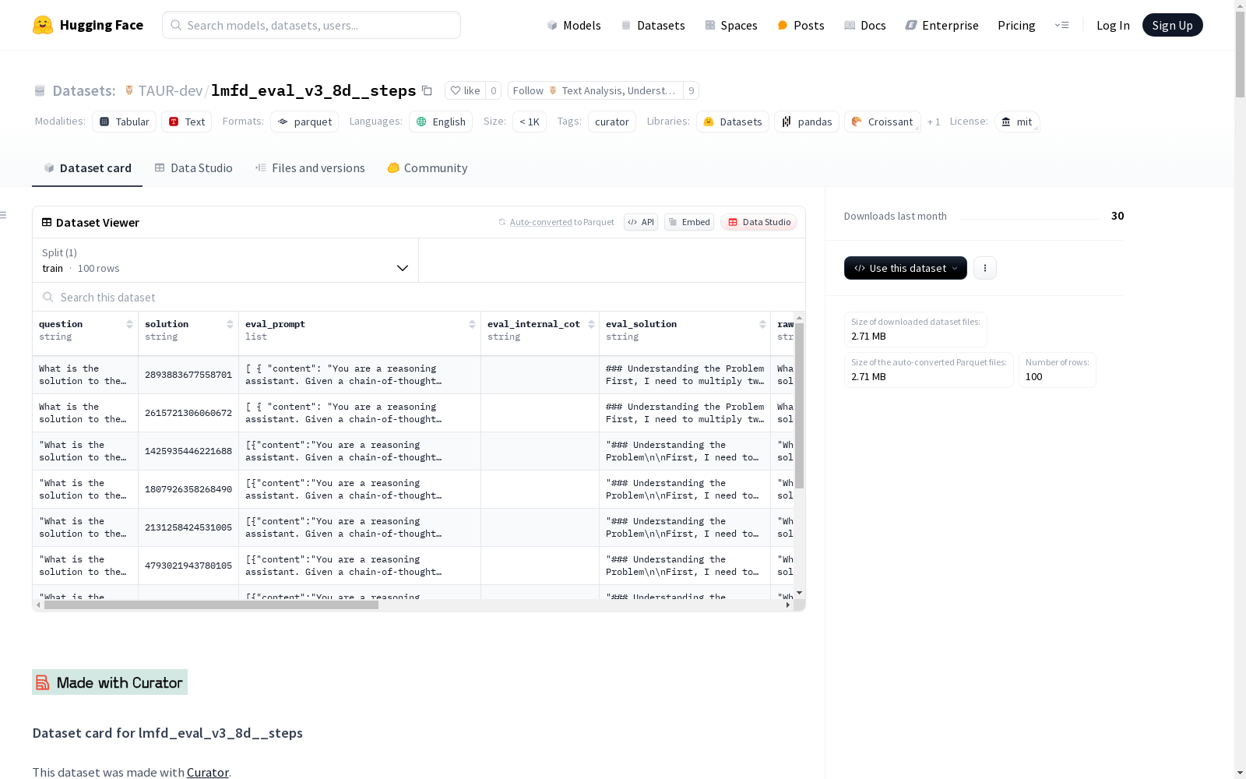Like this dataset with the heart button
This screenshot has height=779, width=1246.
click(x=465, y=90)
